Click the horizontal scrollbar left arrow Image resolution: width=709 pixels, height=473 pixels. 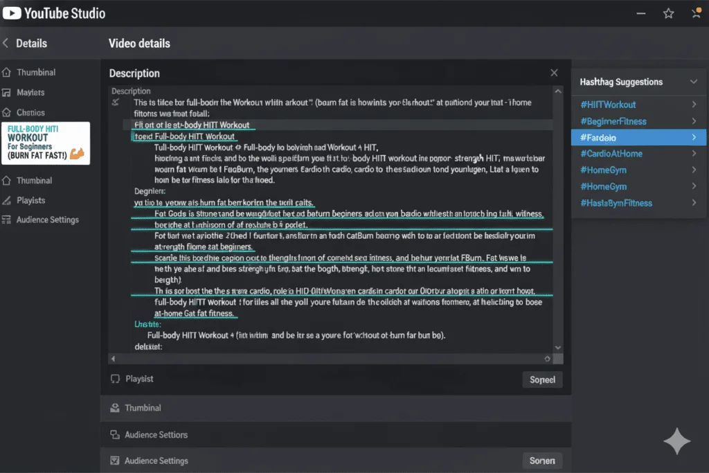pyautogui.click(x=113, y=359)
